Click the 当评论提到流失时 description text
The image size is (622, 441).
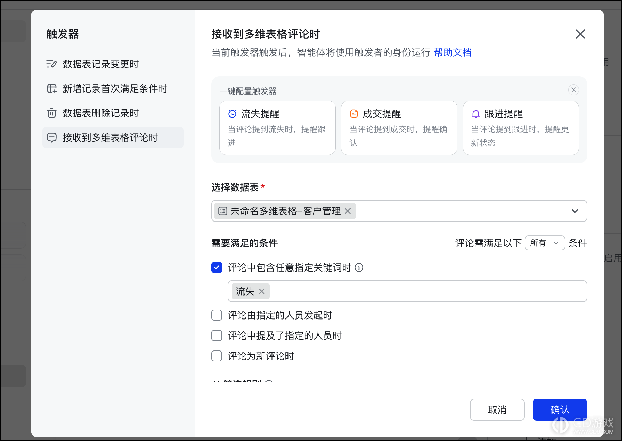click(277, 136)
